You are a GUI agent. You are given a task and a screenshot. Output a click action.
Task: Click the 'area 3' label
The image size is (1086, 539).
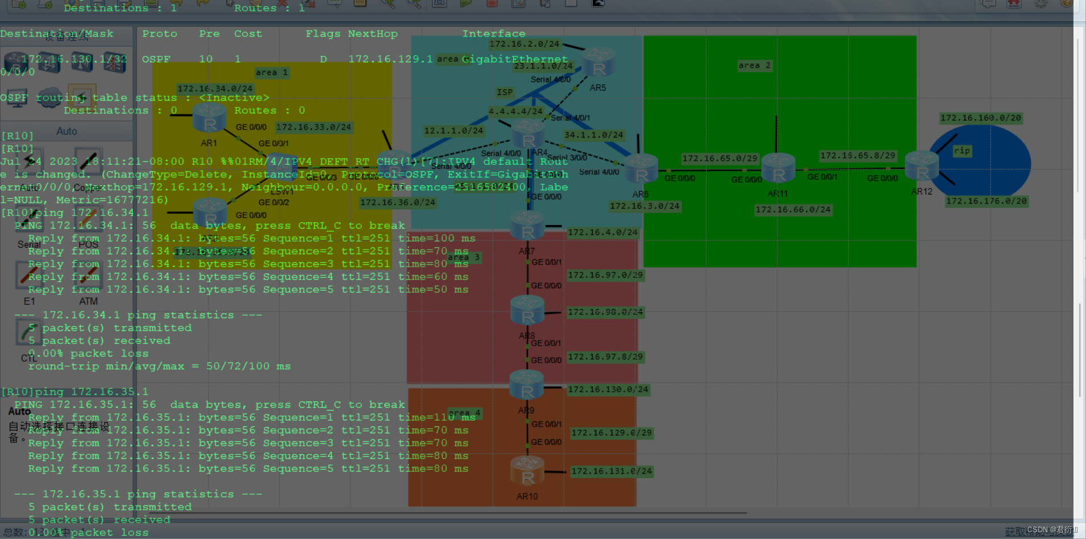(464, 258)
